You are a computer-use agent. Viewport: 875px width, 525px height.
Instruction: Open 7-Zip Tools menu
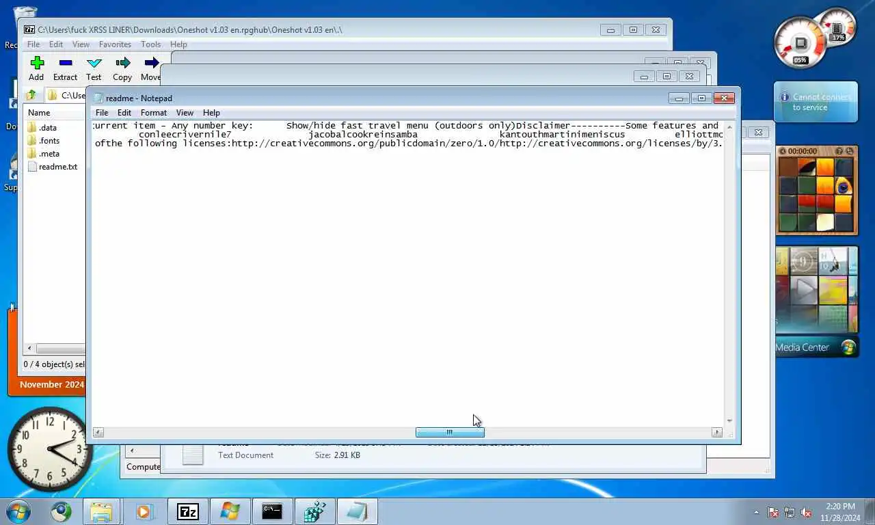(x=150, y=44)
